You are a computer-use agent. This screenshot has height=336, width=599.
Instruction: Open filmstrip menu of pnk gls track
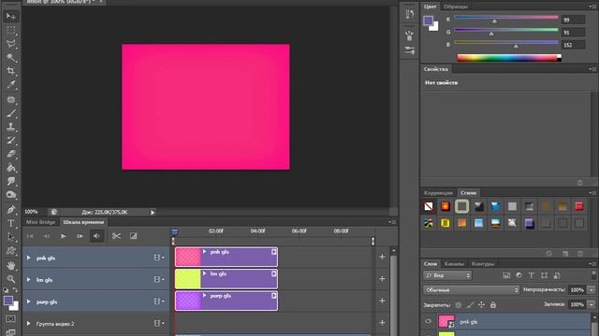point(159,258)
